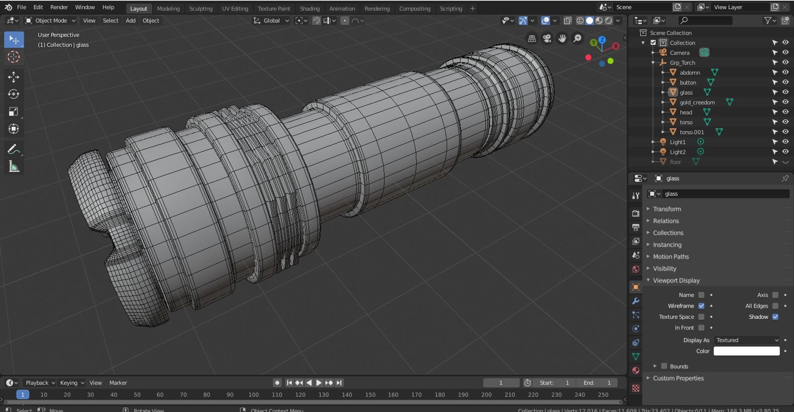794x412 pixels.
Task: Enable the In Front checkbox
Action: [701, 328]
